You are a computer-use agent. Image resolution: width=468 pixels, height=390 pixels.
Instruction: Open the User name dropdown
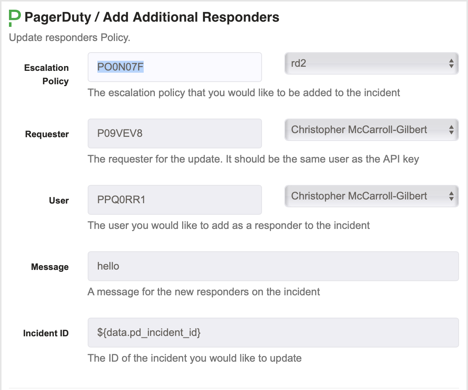point(371,196)
